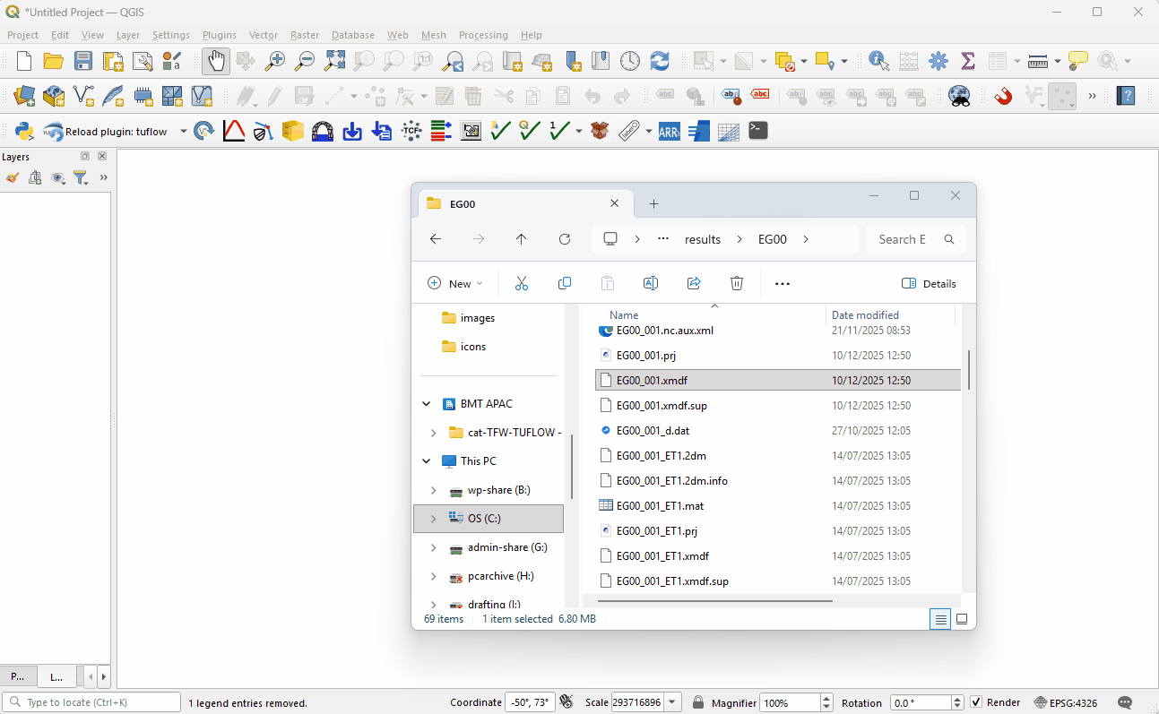Toggle the scale lock icon
The height and width of the screenshot is (714, 1159).
pos(698,702)
